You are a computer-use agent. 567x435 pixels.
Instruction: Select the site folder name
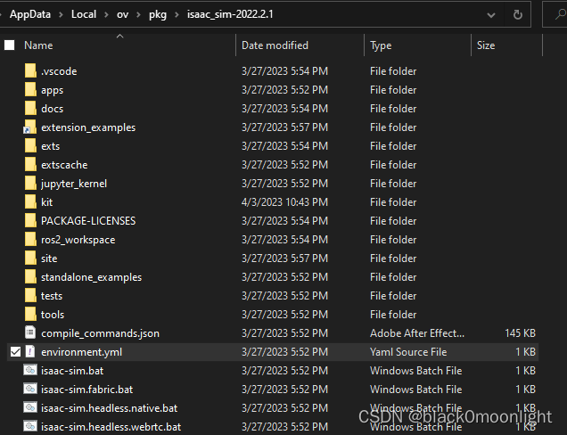(49, 259)
